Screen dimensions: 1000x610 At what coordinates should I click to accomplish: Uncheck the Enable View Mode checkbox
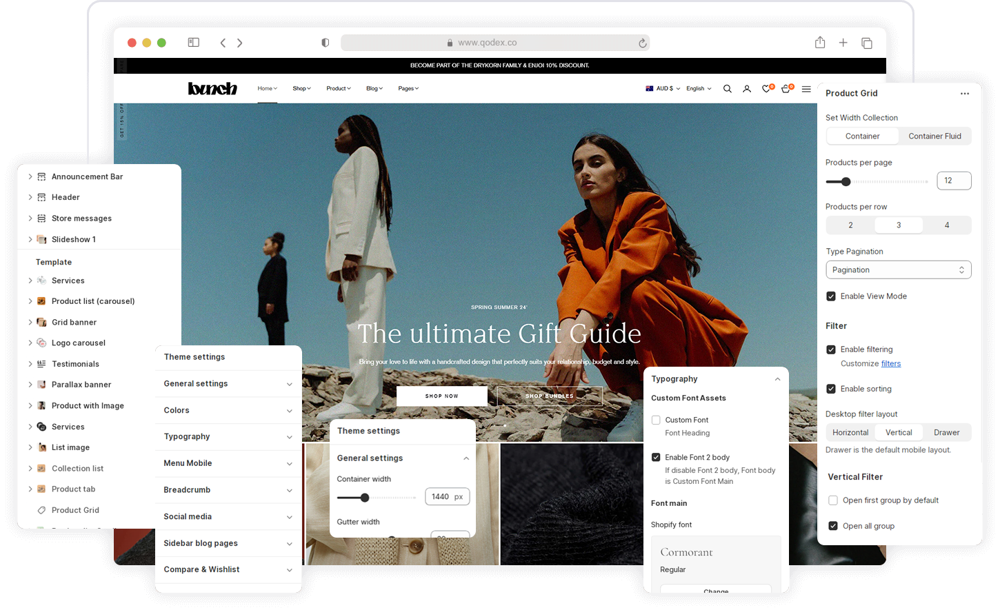[831, 296]
